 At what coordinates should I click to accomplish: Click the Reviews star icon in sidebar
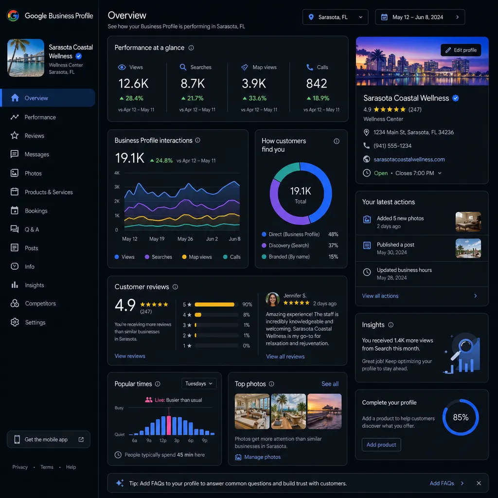coord(15,136)
